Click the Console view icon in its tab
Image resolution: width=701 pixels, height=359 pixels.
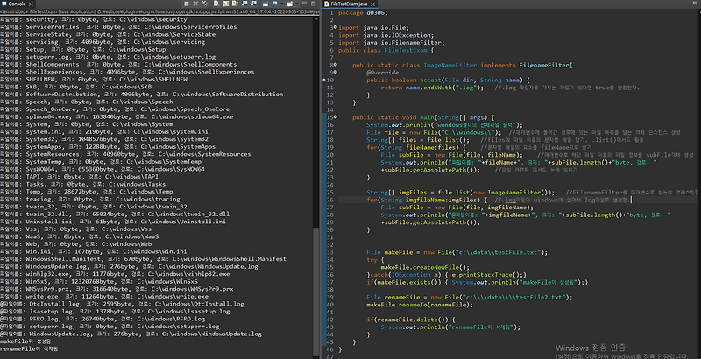tap(5, 4)
